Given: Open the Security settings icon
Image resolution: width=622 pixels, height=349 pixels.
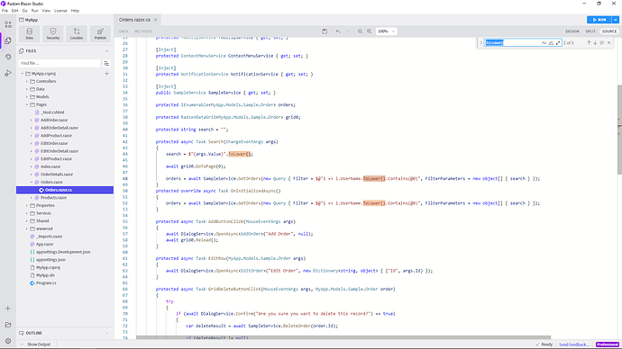Looking at the screenshot, I should 53,33.
